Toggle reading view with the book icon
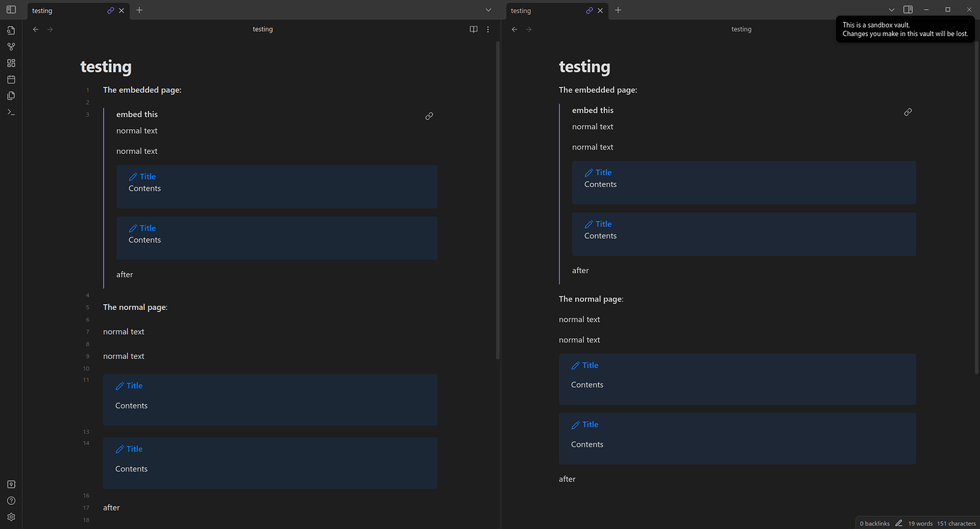 point(473,29)
